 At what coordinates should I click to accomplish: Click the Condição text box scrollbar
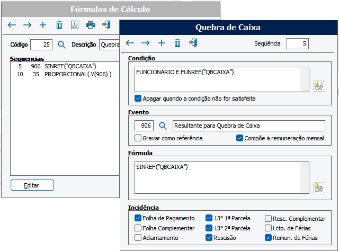click(x=305, y=78)
